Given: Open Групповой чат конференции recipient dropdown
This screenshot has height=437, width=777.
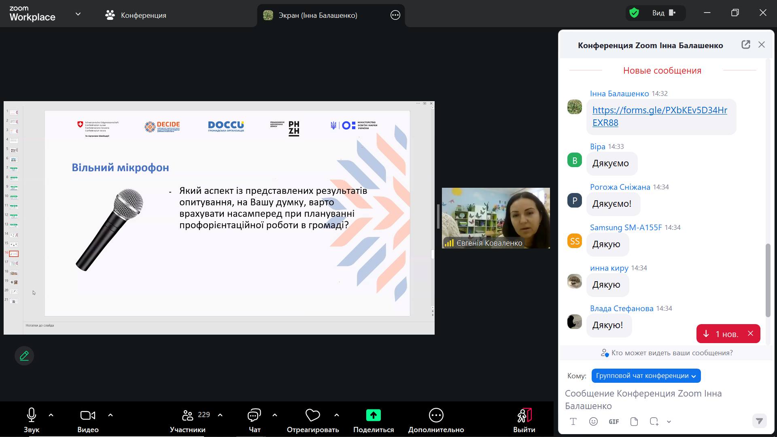Looking at the screenshot, I should coord(646,375).
